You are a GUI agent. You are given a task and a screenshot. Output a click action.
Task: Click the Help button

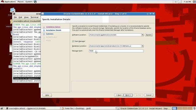[47, 95]
